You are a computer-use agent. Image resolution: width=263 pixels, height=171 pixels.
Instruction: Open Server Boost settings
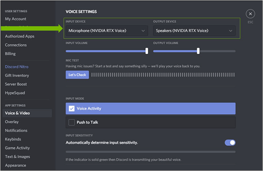(16, 84)
